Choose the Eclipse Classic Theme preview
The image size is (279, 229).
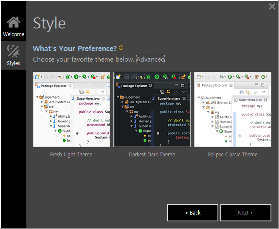(x=233, y=110)
